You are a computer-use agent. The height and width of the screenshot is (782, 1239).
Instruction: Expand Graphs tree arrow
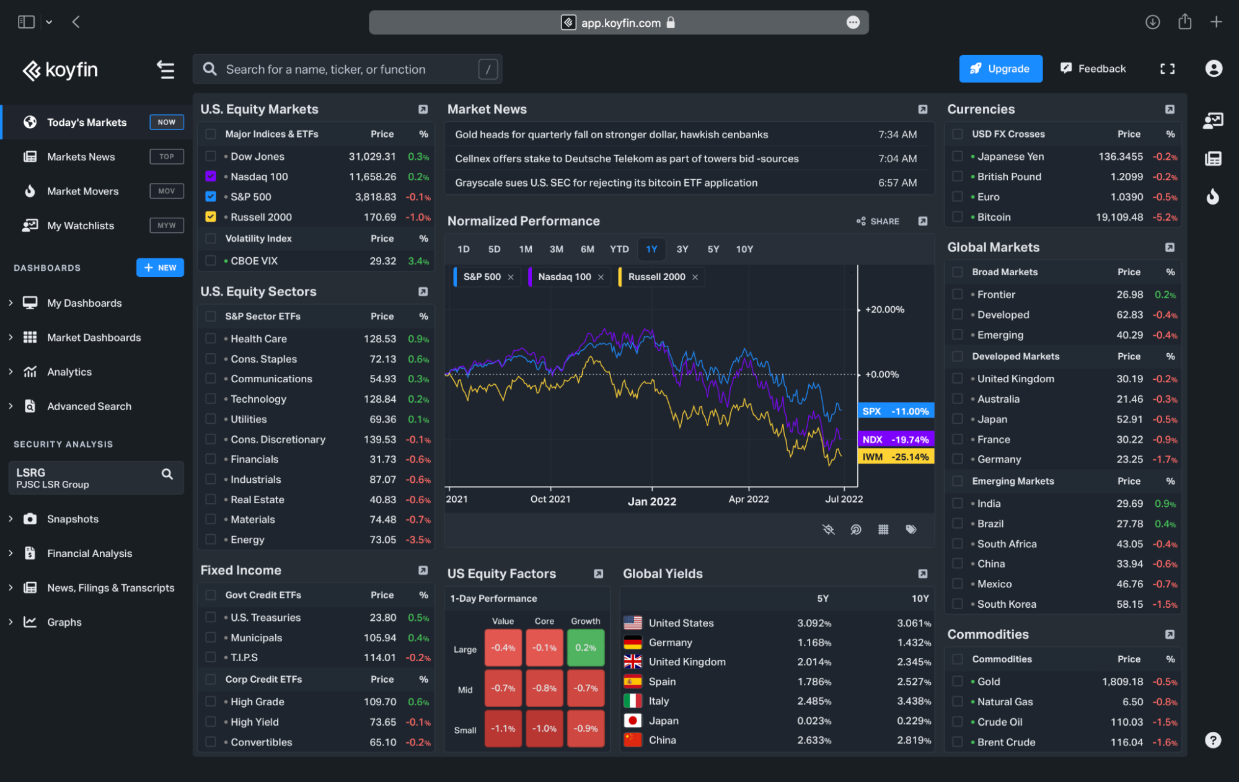click(11, 622)
